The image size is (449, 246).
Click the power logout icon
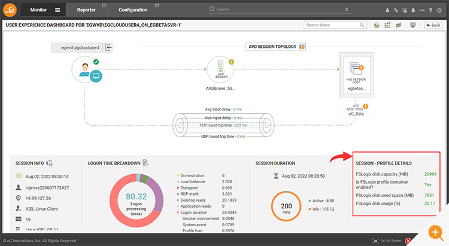click(439, 10)
